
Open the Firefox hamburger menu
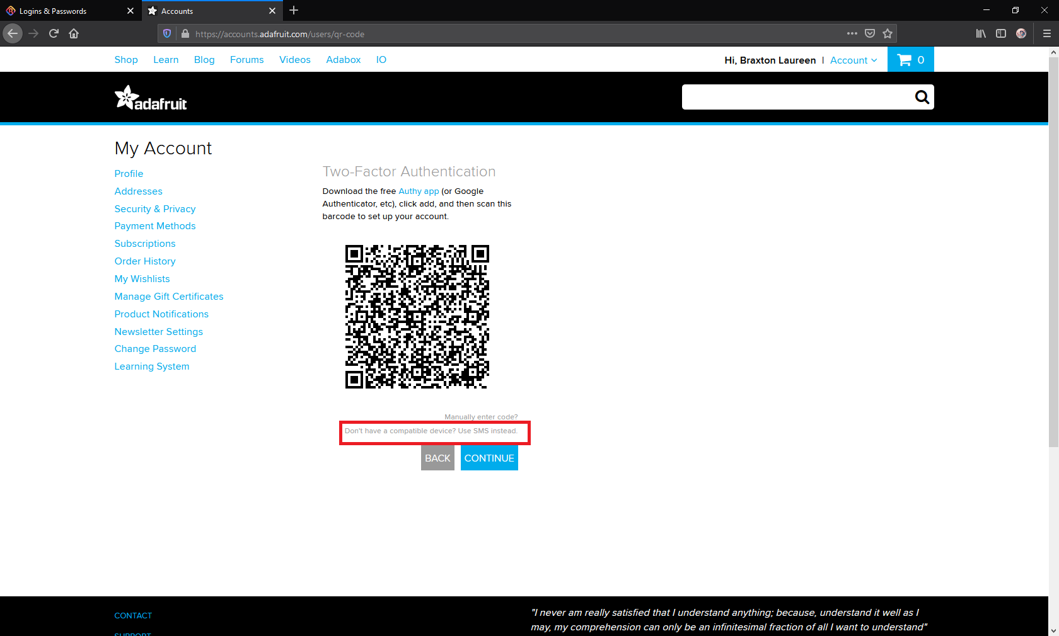(x=1047, y=33)
